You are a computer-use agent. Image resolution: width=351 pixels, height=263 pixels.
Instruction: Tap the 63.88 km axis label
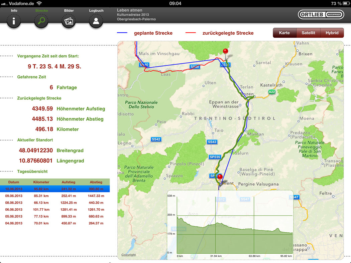click(x=254, y=256)
